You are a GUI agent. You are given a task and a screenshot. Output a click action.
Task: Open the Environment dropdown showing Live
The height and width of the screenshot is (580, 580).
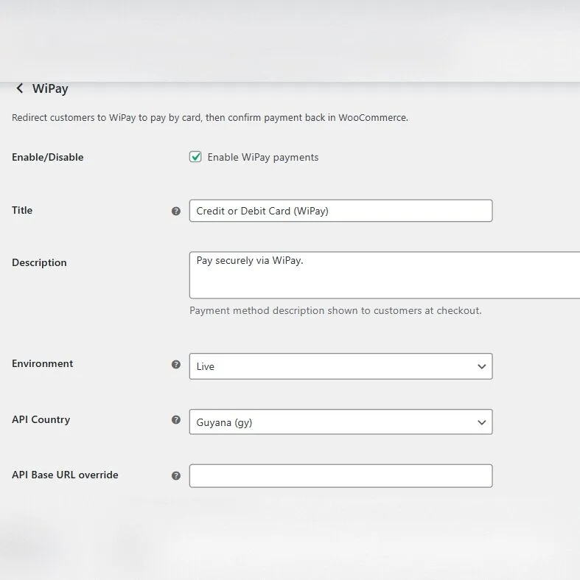340,366
